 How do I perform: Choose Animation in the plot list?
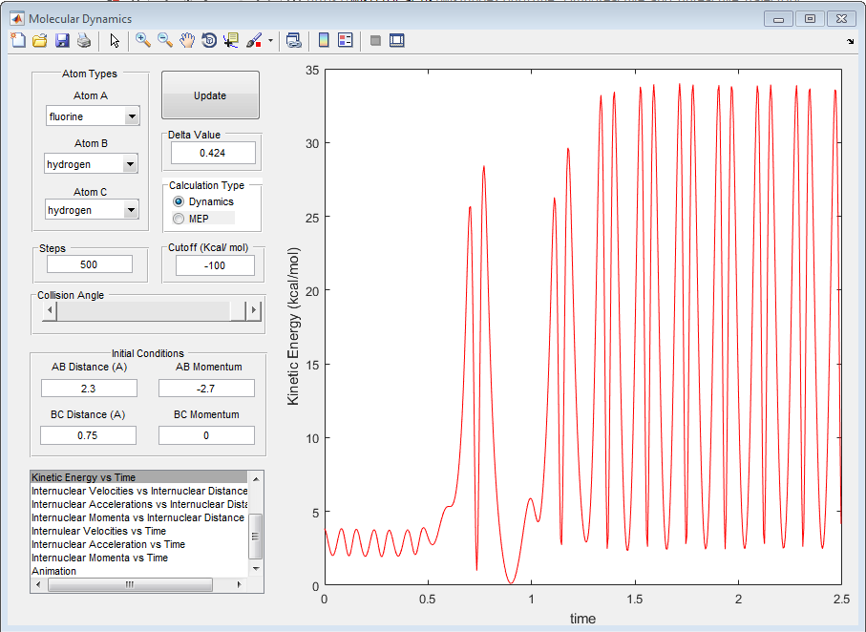pos(53,571)
